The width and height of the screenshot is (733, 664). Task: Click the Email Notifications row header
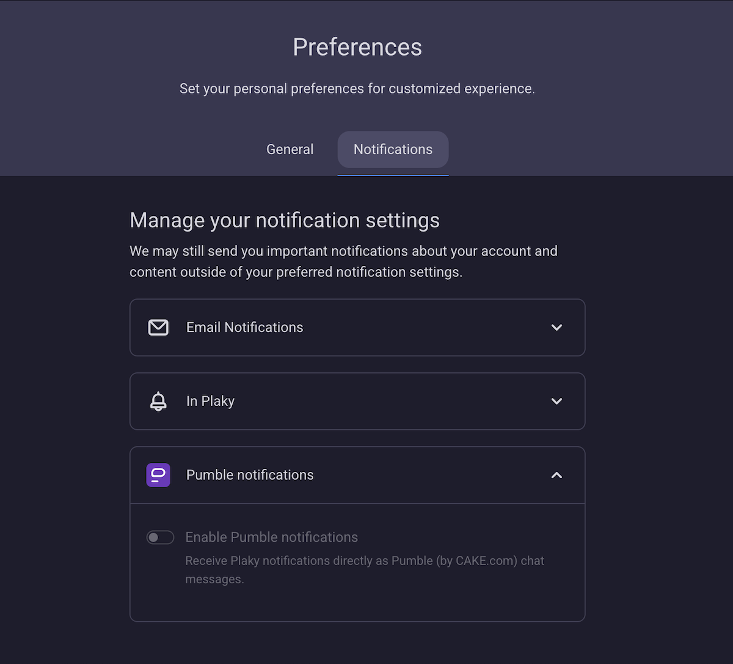pyautogui.click(x=357, y=327)
